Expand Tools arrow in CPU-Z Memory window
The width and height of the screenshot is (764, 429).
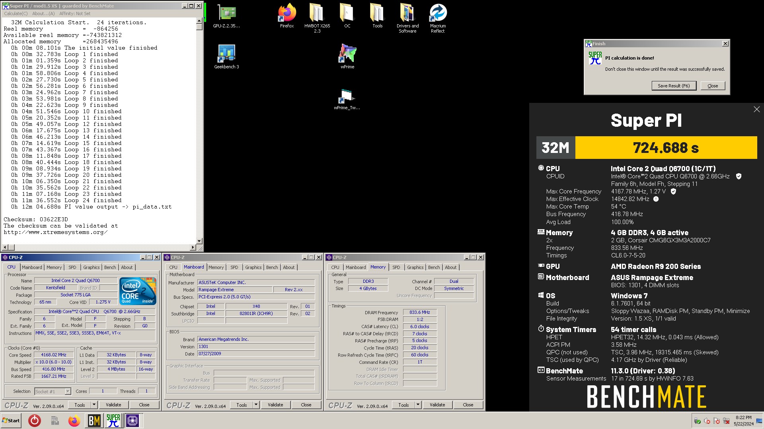(x=418, y=405)
